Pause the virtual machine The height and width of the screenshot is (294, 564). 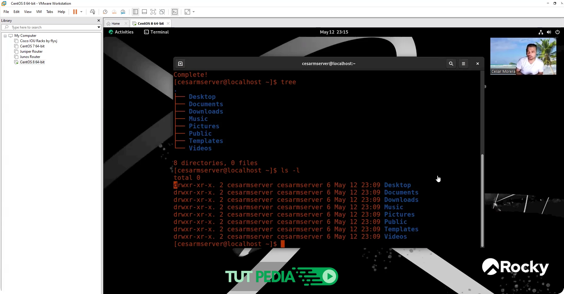(75, 12)
